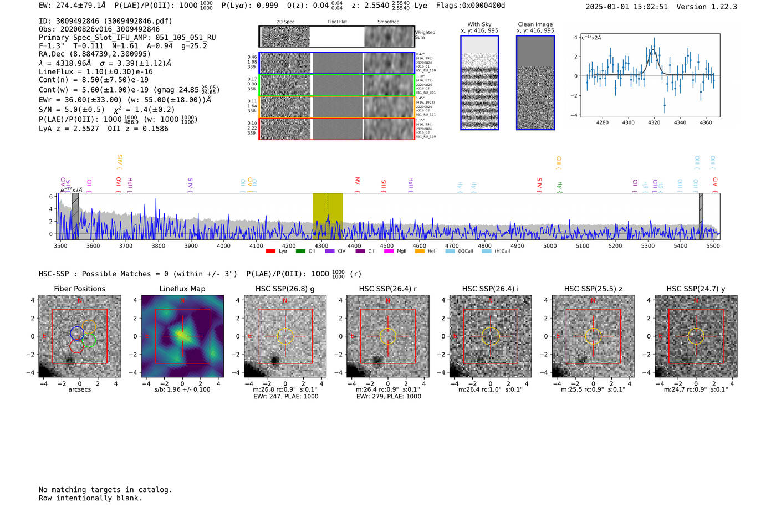Click the magenta MgII legend swatch

(x=389, y=251)
